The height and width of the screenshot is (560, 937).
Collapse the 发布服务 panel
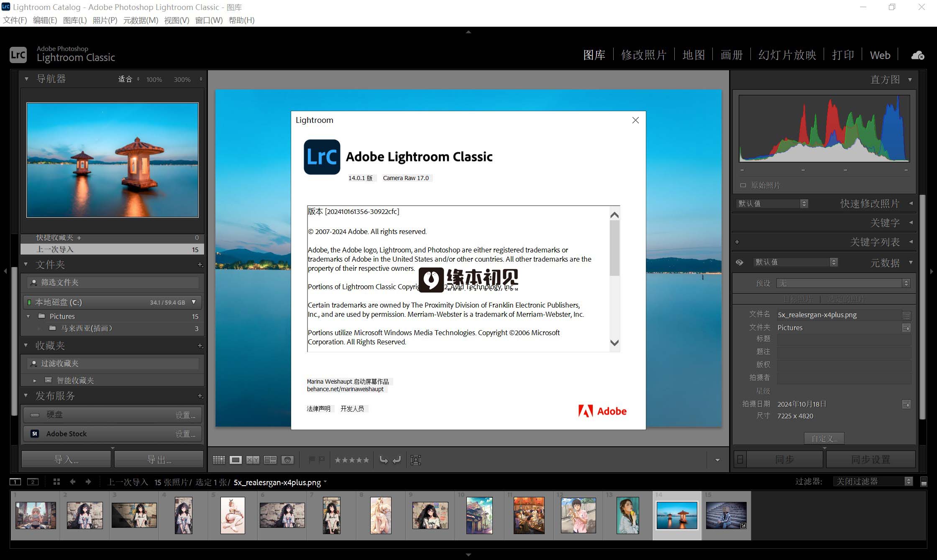(x=26, y=396)
